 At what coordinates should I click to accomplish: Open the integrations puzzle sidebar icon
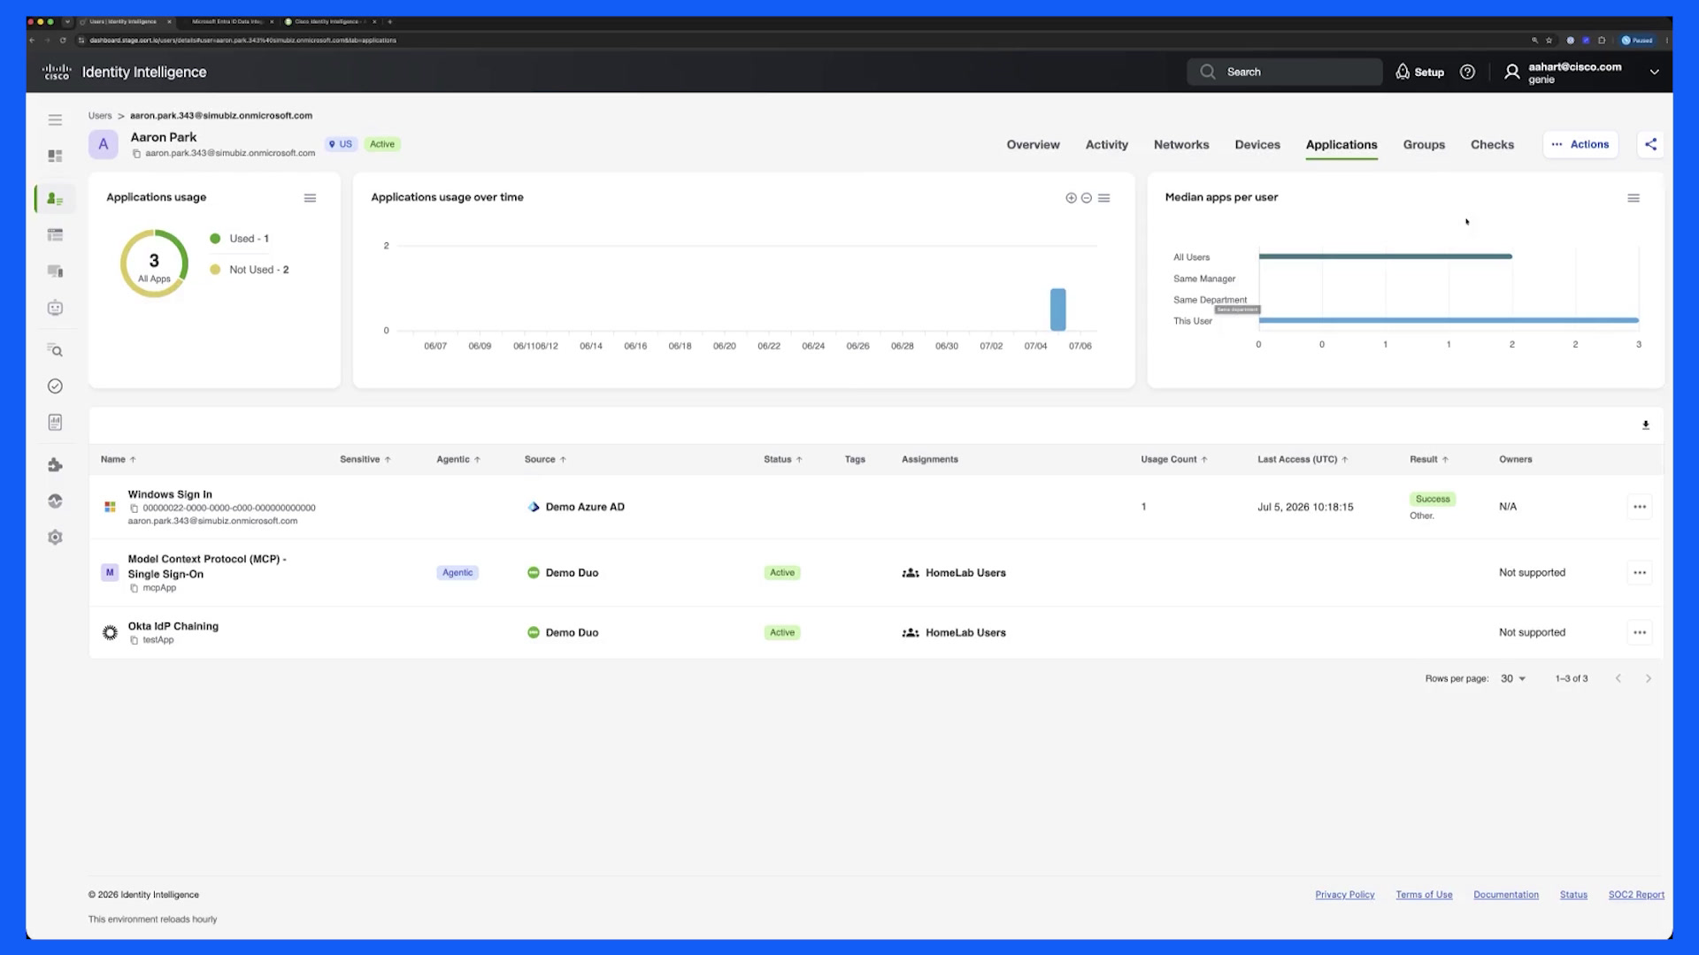pos(55,465)
